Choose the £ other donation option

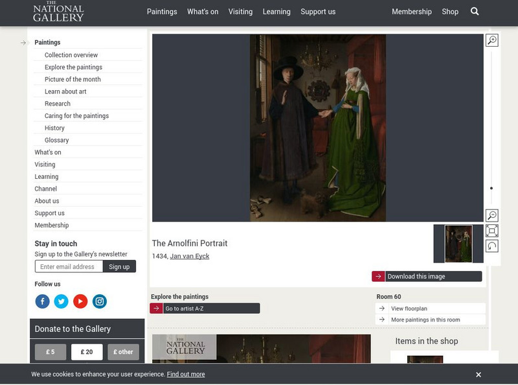coord(123,352)
